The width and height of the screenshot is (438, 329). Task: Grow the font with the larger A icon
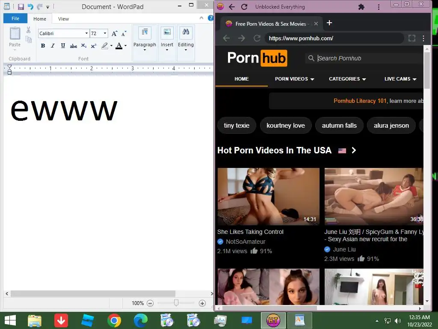coord(114,33)
